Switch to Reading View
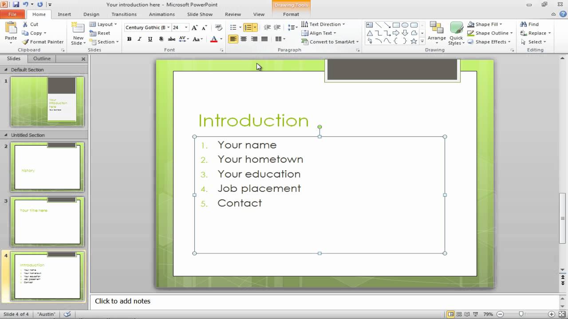 click(467, 314)
